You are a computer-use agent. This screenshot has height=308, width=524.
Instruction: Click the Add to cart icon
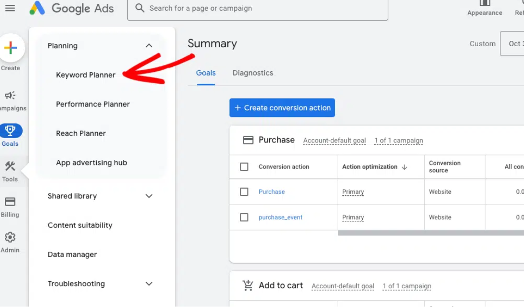pyautogui.click(x=248, y=285)
